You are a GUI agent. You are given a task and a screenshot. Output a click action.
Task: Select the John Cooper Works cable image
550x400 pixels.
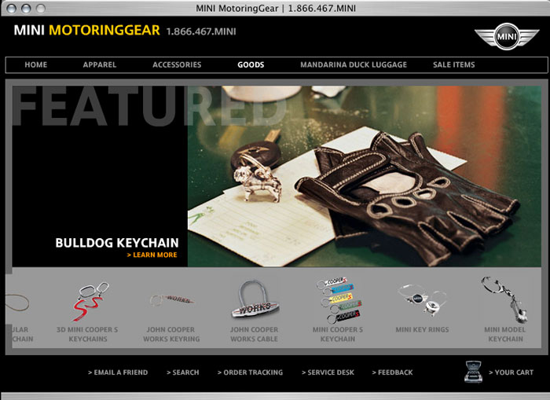tap(255, 299)
